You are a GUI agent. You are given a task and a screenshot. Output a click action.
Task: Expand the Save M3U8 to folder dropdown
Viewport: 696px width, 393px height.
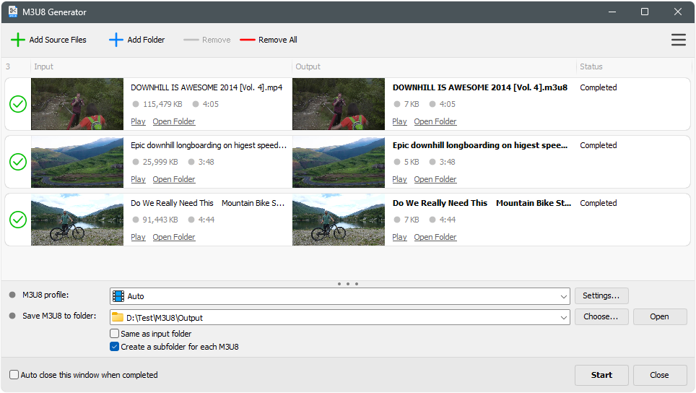(563, 316)
